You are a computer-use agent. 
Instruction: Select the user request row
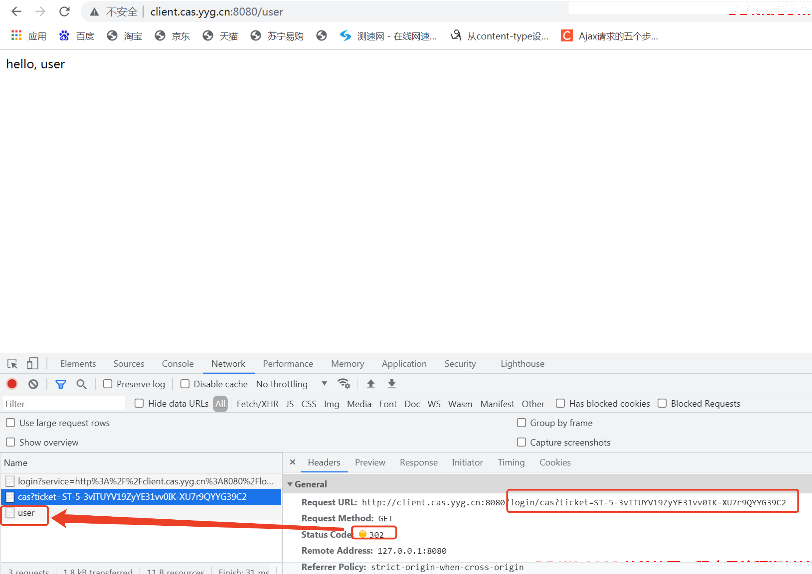[x=26, y=513]
